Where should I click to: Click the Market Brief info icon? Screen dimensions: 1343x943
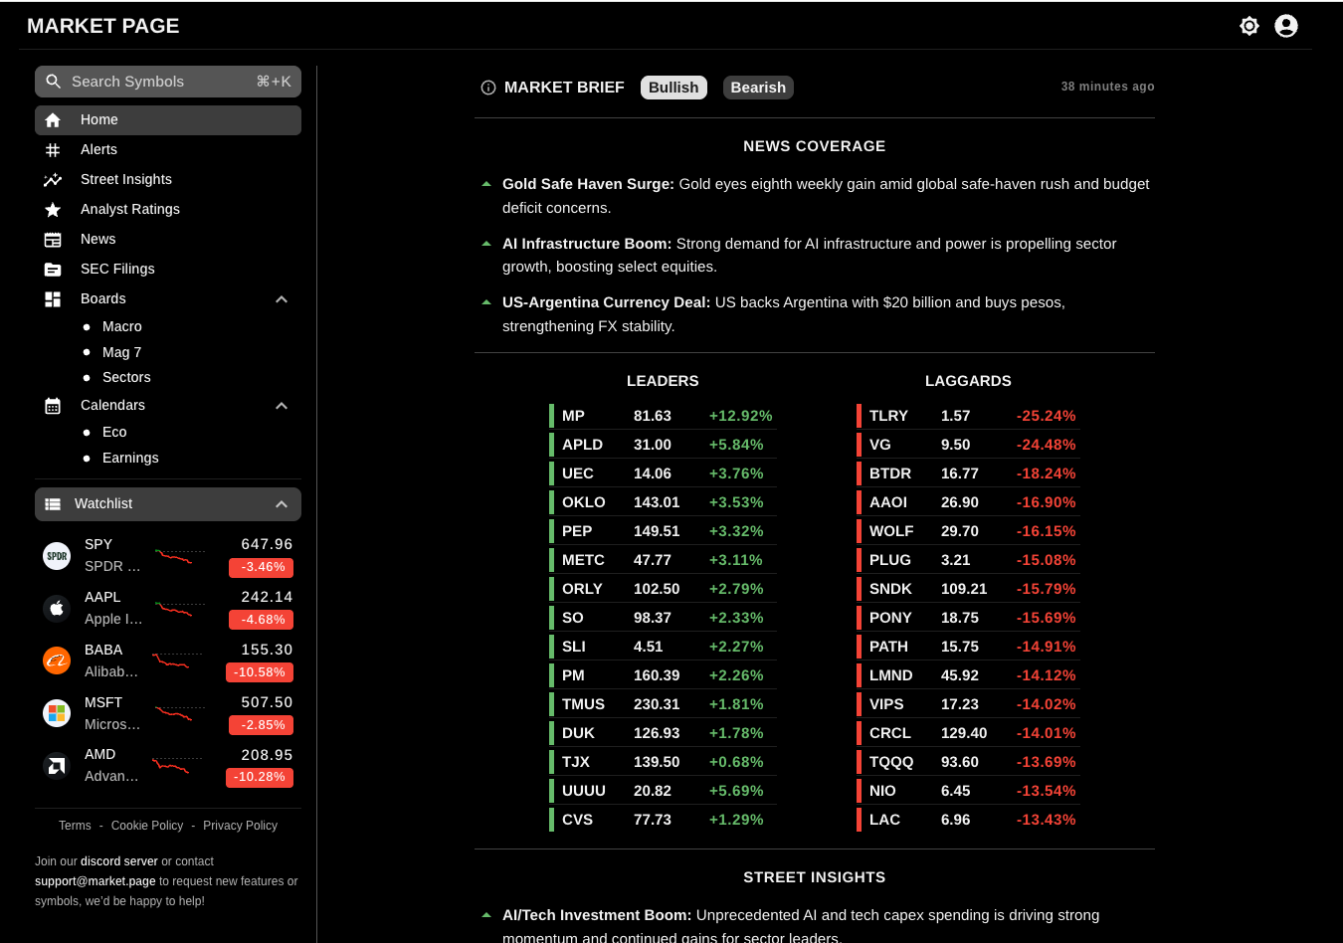[487, 88]
